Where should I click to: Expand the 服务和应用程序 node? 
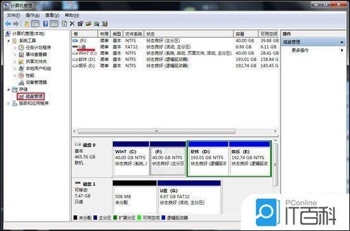point(9,103)
